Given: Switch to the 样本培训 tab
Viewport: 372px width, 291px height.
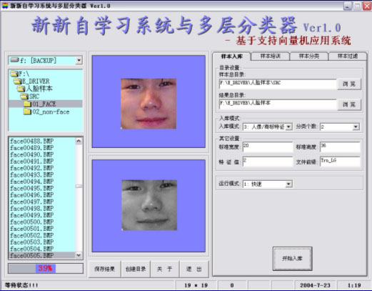Looking at the screenshot, I should (x=270, y=56).
